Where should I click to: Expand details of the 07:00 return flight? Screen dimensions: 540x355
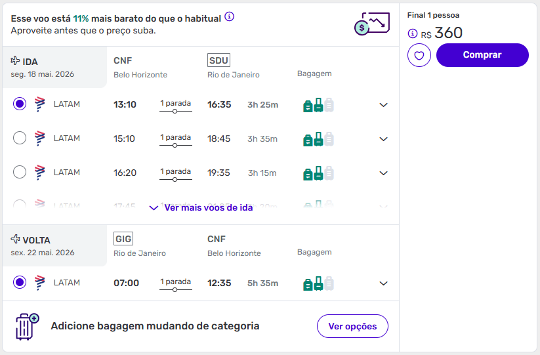coord(384,283)
